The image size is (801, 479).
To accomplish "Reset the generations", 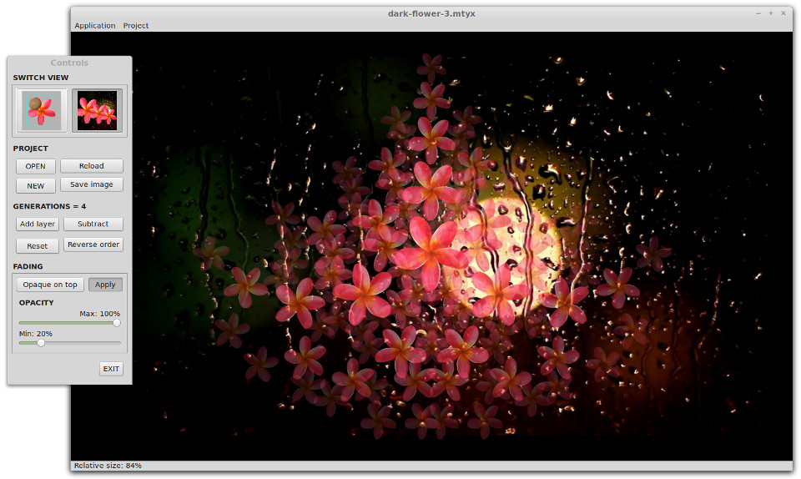I will coord(38,245).
